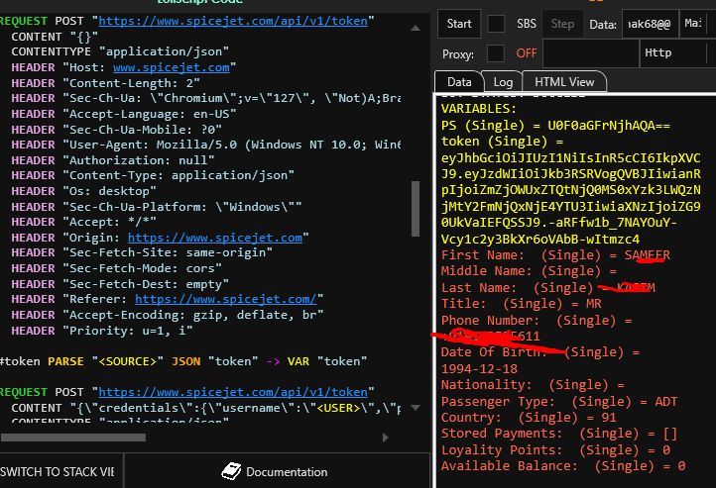Switch to the HTML View tab

click(x=564, y=82)
